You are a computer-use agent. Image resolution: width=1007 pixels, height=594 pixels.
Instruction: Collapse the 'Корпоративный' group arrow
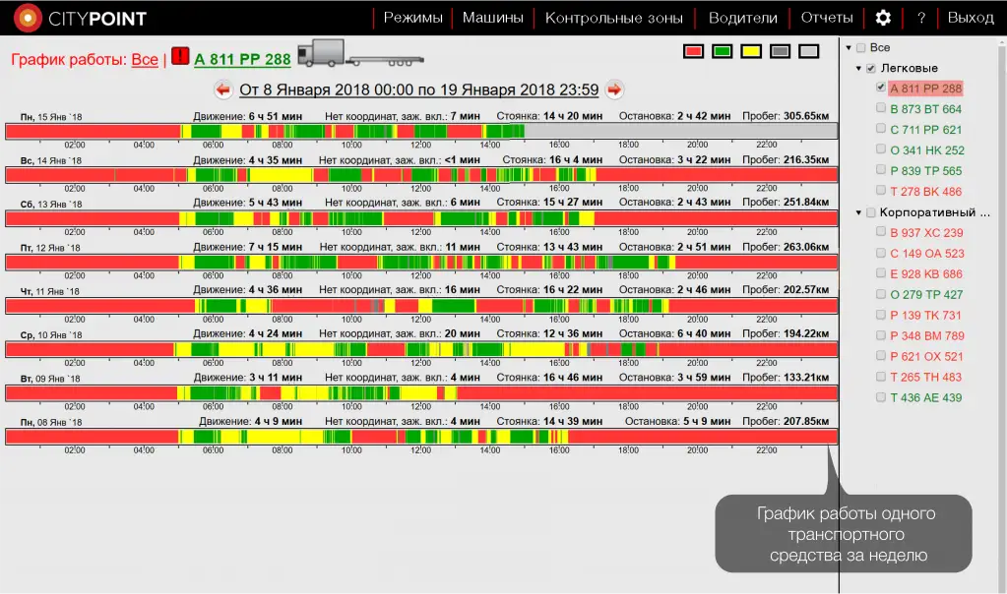858,212
